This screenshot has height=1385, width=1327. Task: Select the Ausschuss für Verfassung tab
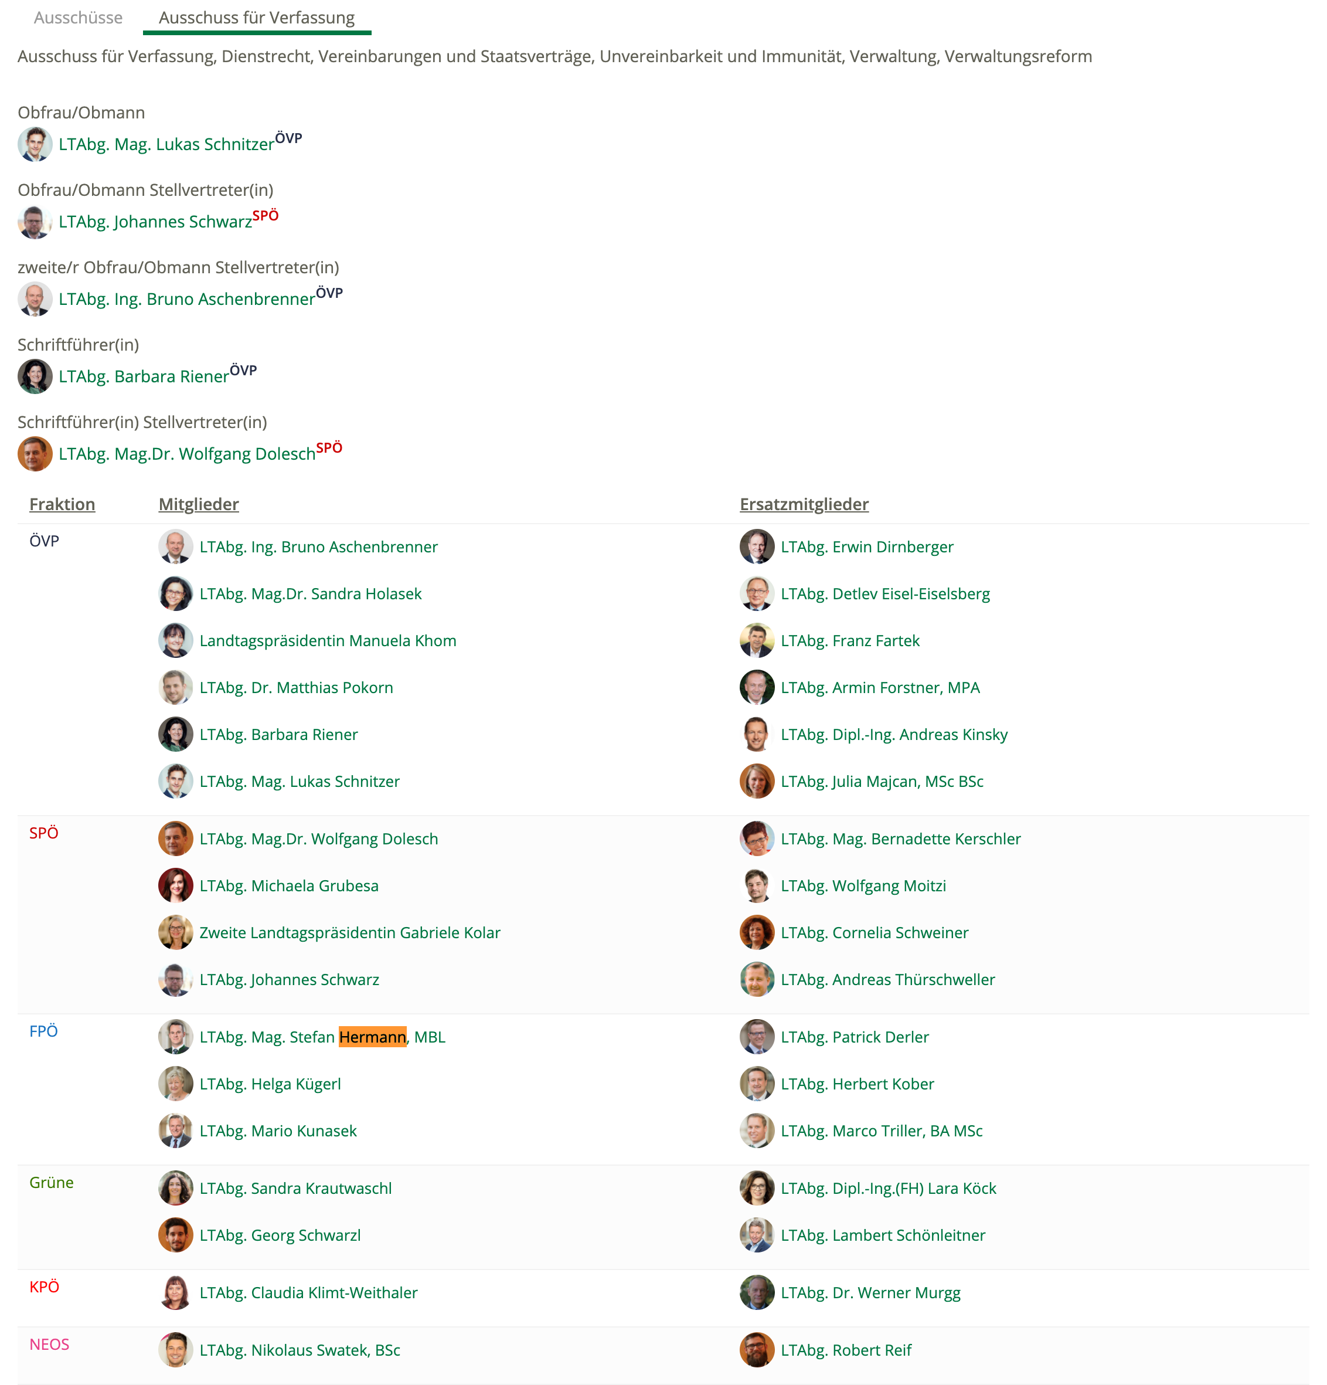[x=257, y=18]
